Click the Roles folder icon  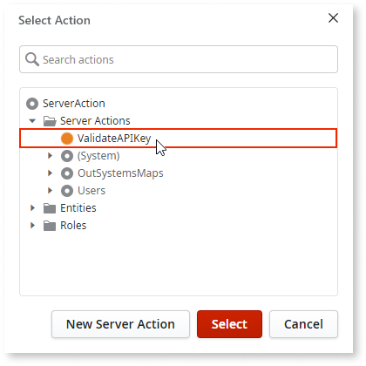50,226
